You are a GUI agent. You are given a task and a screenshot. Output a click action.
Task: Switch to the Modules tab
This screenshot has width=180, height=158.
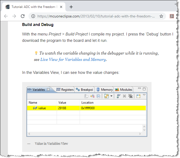coord(124,89)
